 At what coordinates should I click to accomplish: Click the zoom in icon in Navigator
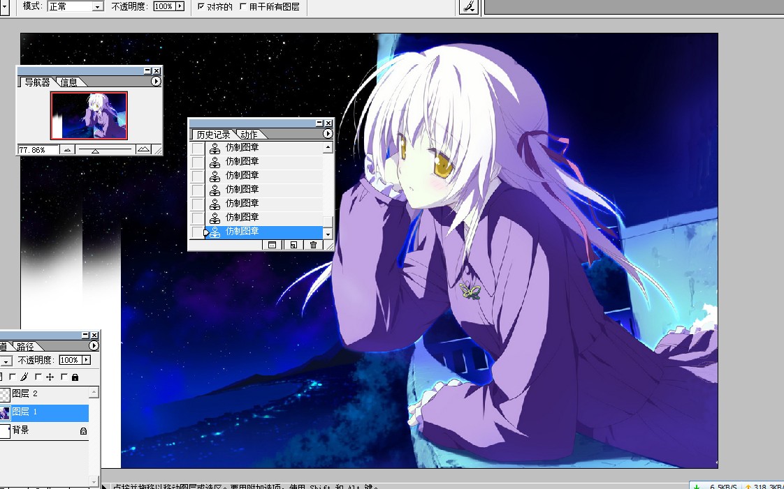tap(143, 149)
